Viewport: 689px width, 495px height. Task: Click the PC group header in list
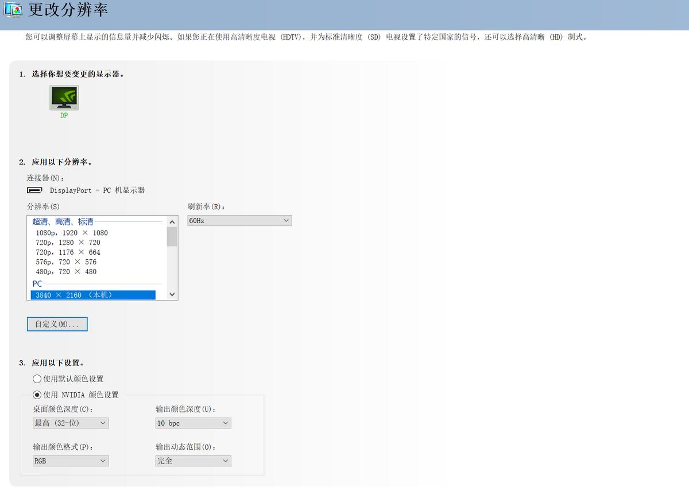(x=37, y=284)
